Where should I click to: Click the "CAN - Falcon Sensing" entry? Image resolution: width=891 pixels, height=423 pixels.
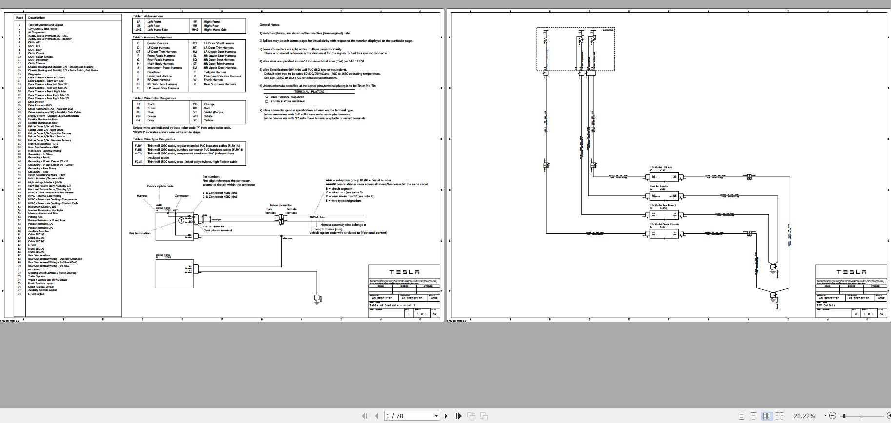40,57
